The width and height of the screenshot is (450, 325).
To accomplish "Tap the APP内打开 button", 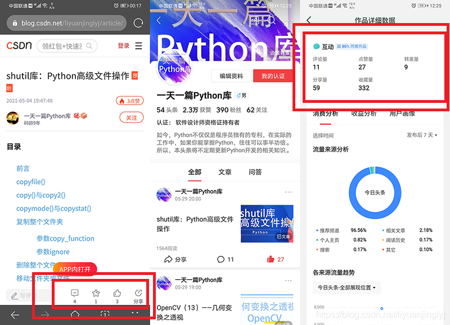I will (x=75, y=269).
